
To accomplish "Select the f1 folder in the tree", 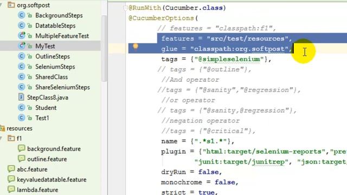I will click(x=20, y=139).
